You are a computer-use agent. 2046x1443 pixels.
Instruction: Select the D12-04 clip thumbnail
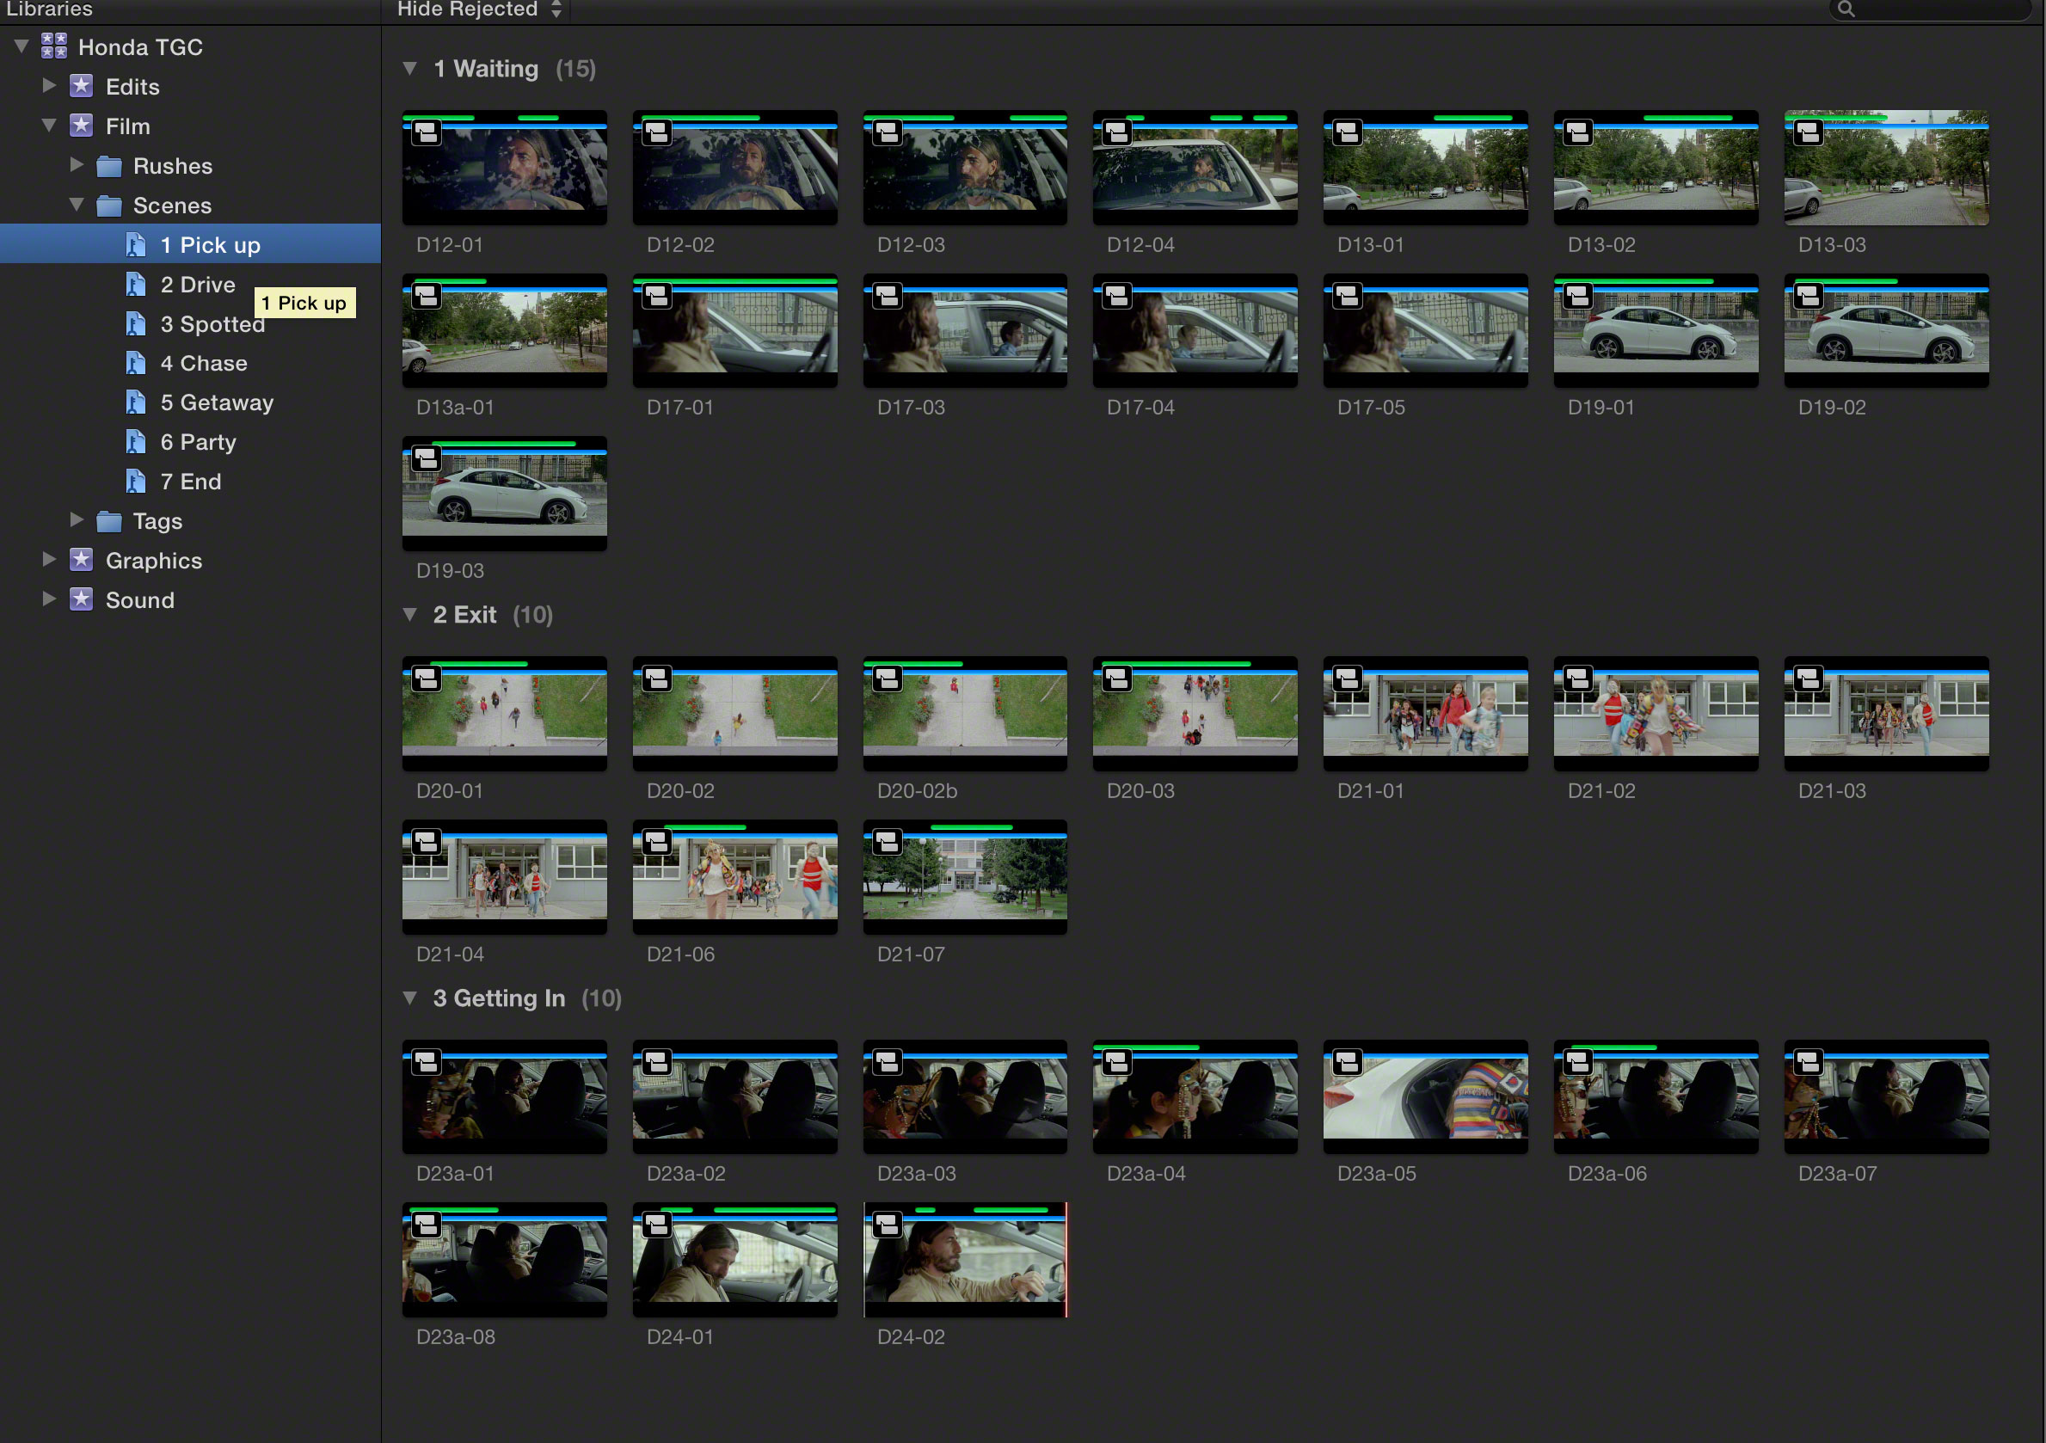click(x=1195, y=168)
